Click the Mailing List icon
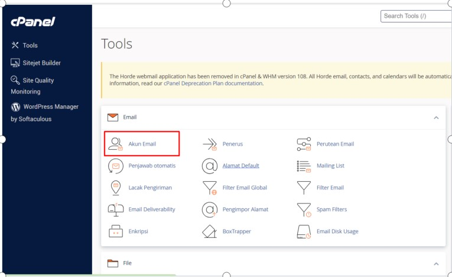The image size is (452, 277). 304,166
